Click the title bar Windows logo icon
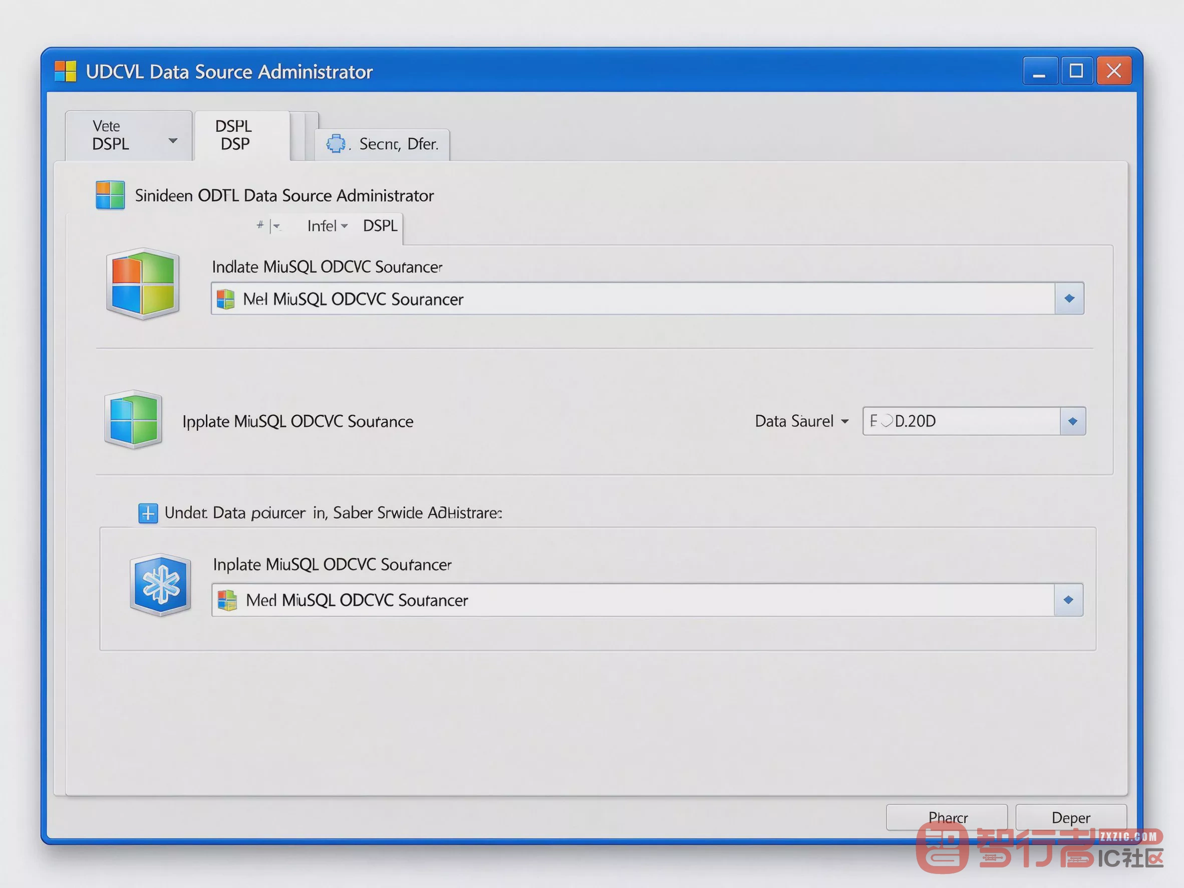 [x=65, y=71]
